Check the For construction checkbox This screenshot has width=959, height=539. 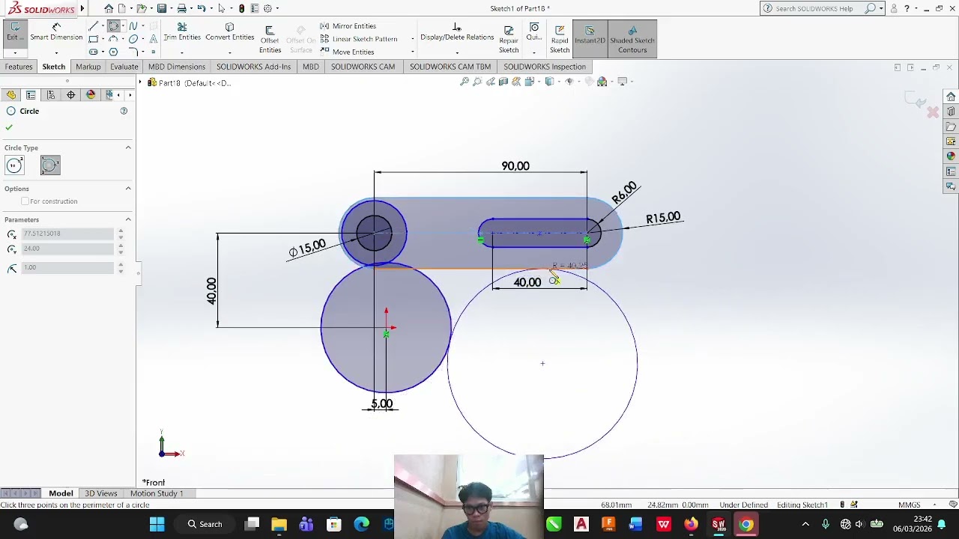coord(25,201)
